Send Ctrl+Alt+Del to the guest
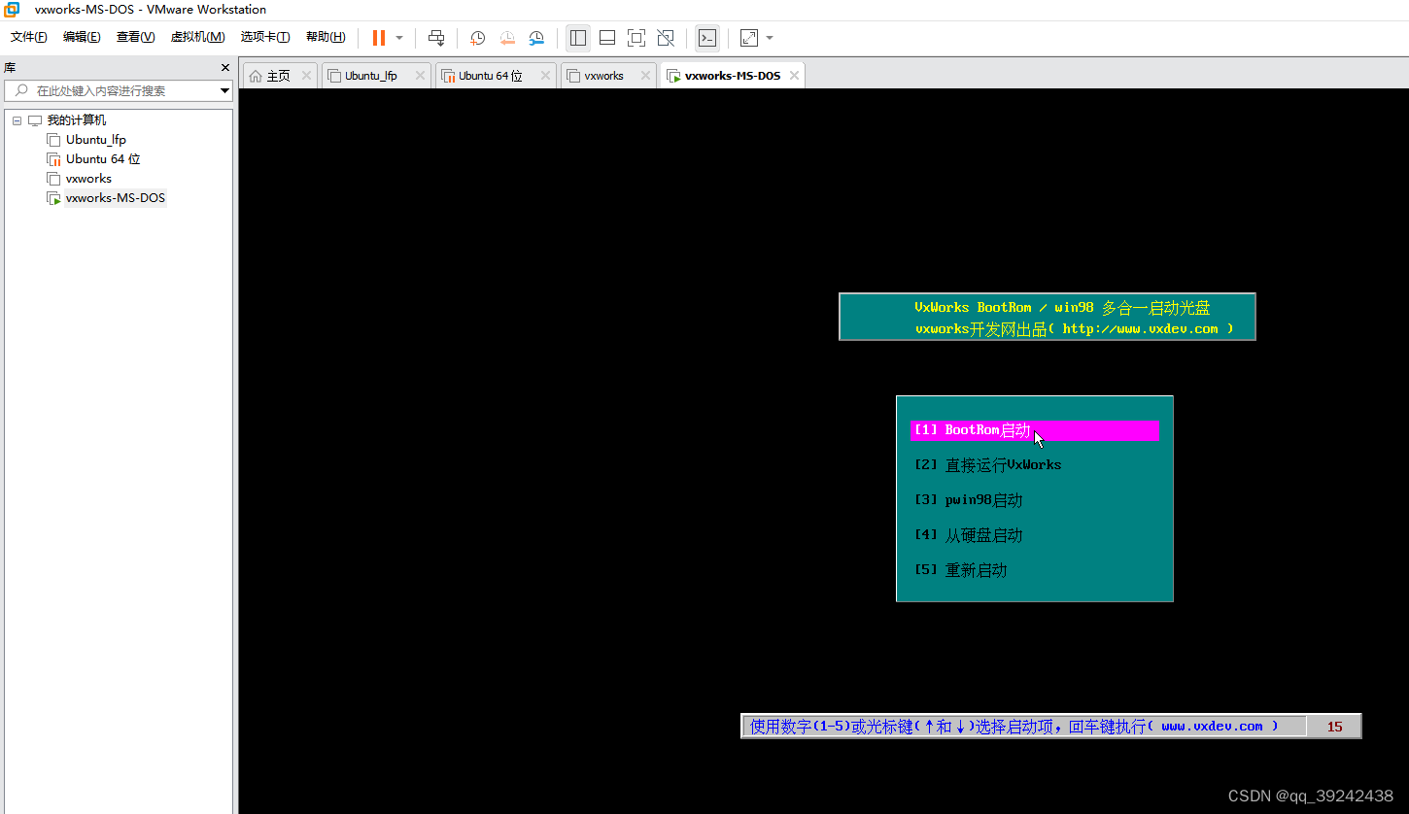1409x814 pixels. [x=435, y=37]
